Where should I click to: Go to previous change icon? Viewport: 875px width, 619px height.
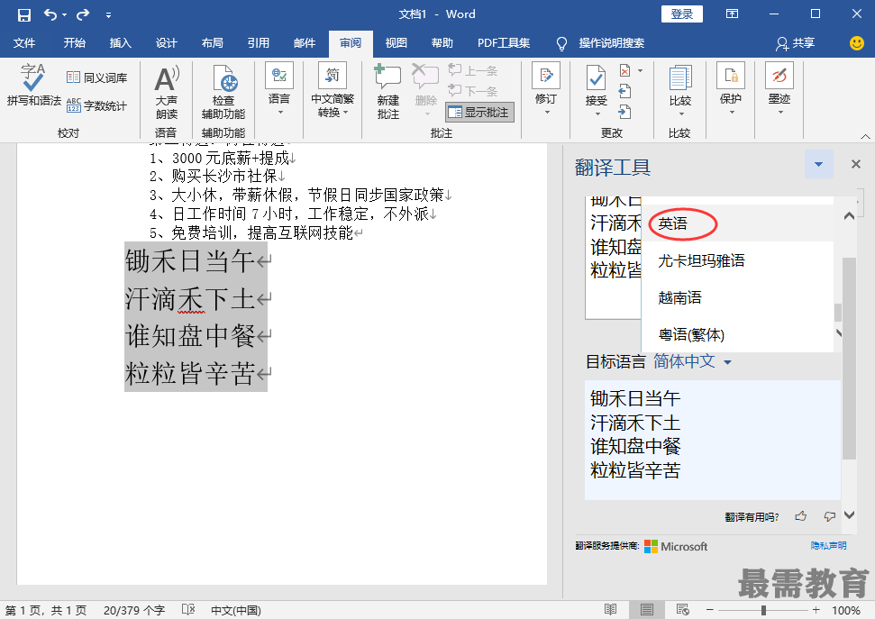pos(625,91)
